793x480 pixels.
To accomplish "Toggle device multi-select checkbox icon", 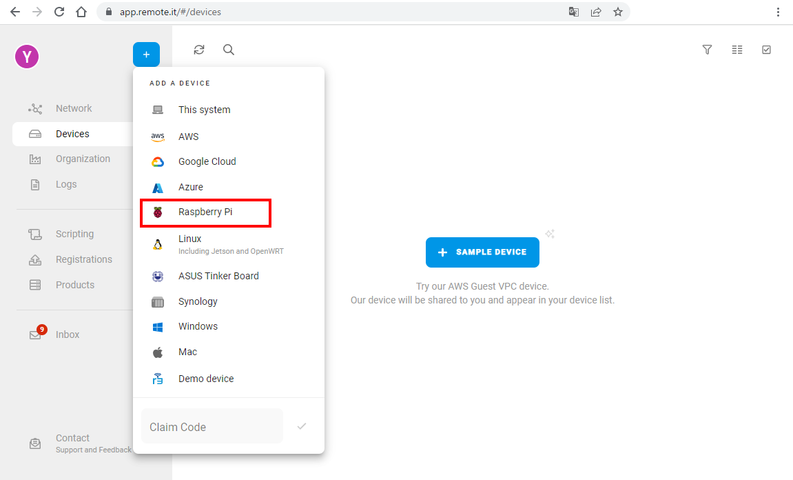I will (x=766, y=50).
